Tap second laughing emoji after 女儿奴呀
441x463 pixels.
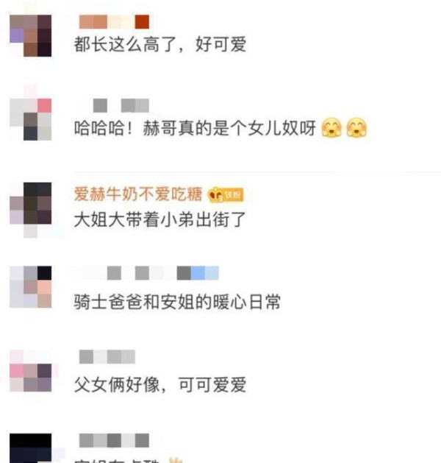(356, 128)
